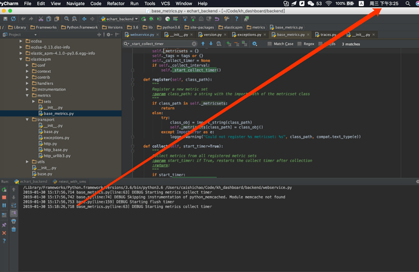Open the VCS menu
419x272 pixels.
(x=165, y=4)
